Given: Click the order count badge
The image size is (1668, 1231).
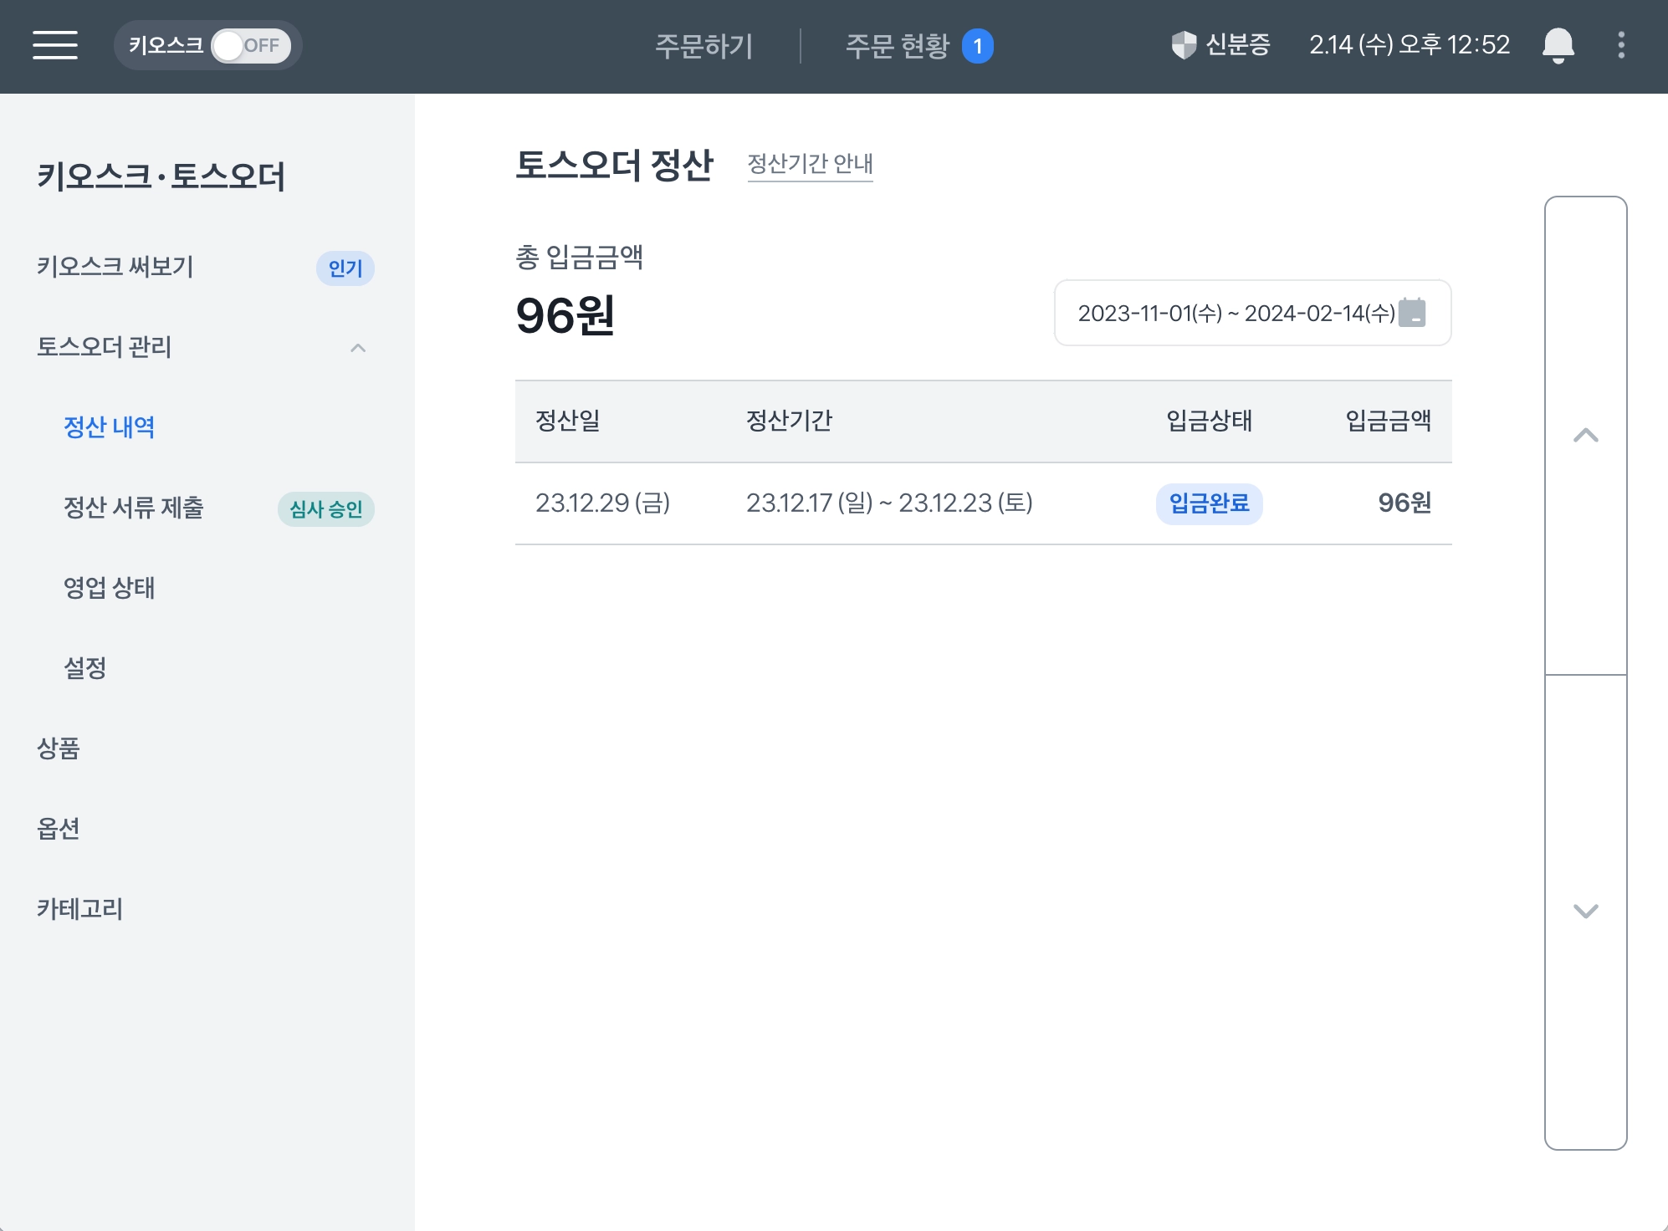Looking at the screenshot, I should [977, 46].
